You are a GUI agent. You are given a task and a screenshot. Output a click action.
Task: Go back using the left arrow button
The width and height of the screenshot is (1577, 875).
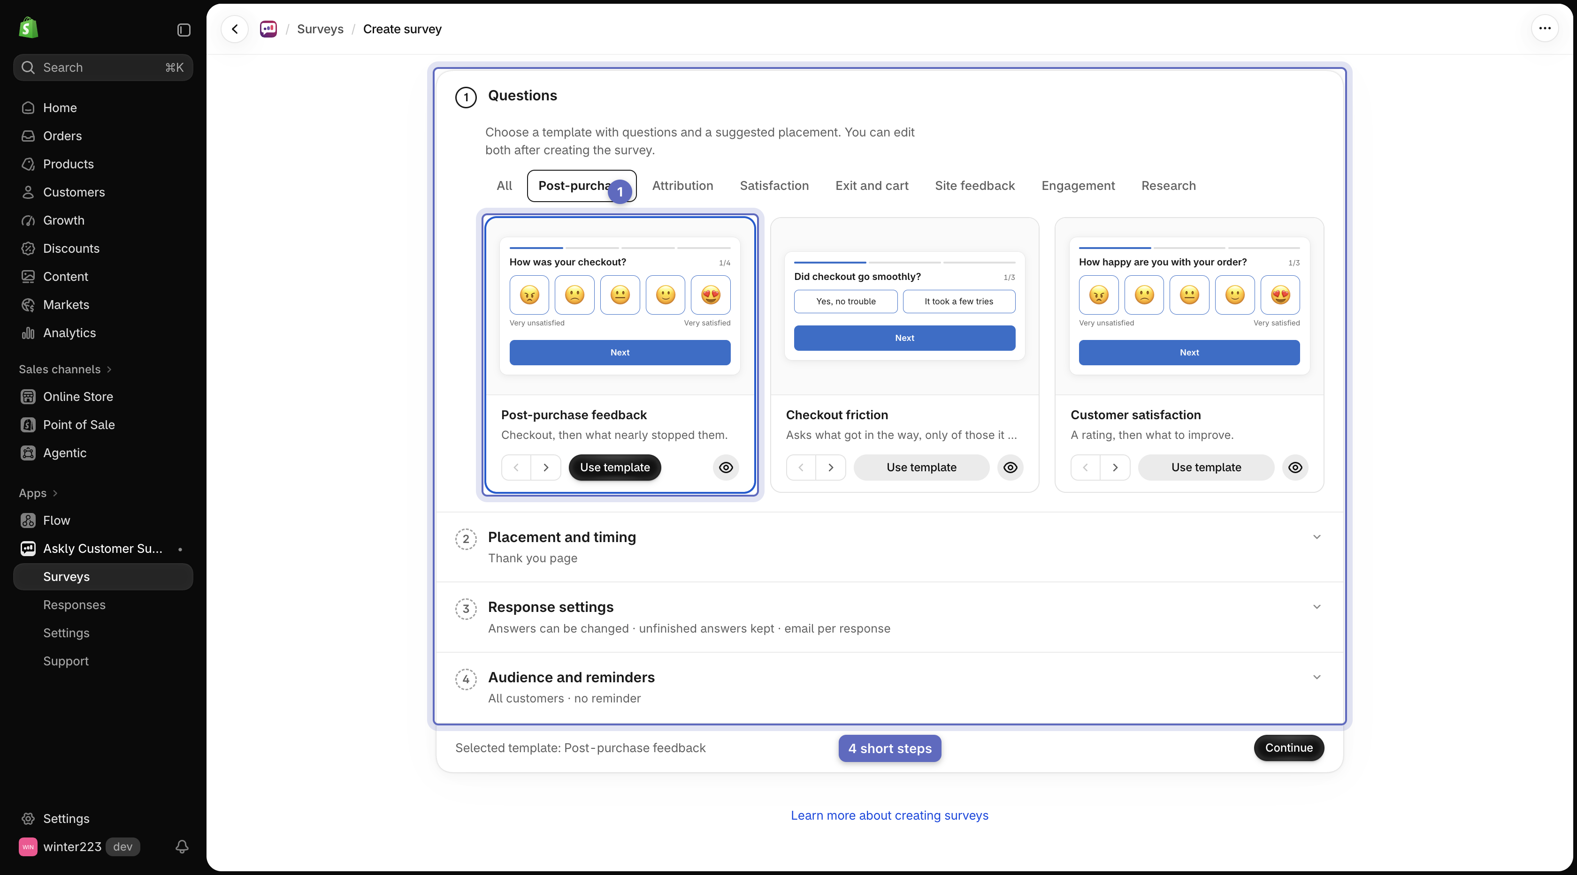coord(235,30)
